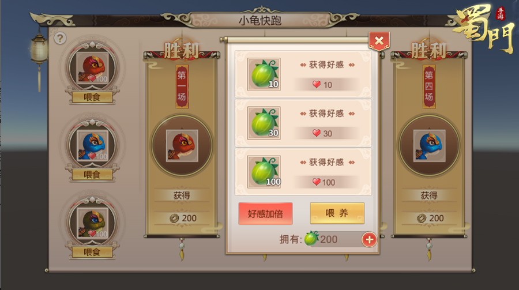Feed the red turtle with 喂食 button

coord(92,97)
